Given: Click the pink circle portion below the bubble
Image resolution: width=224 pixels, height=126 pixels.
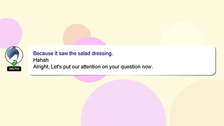Looking at the screenshot, I should click(89, 78).
